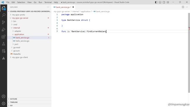Open the Testing flask view

coord(4,44)
